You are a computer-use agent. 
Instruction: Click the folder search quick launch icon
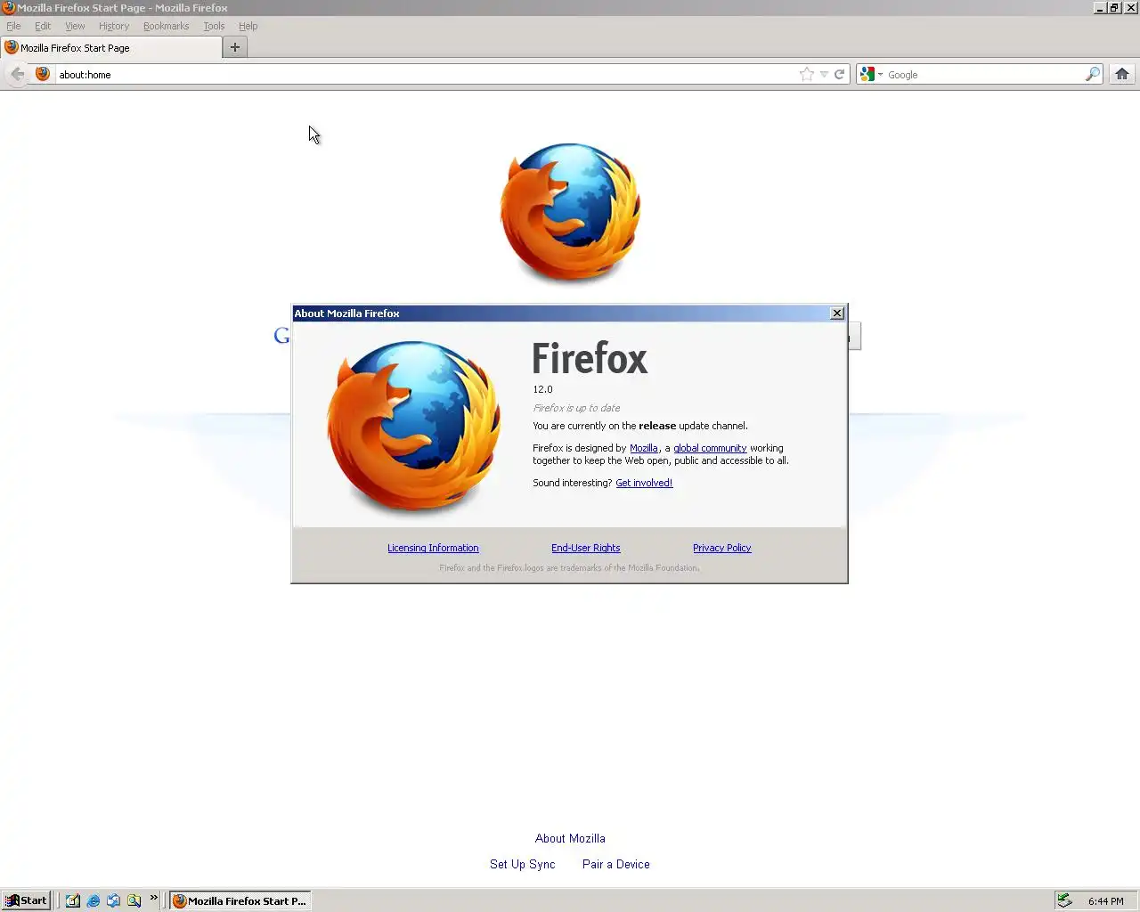coord(134,900)
